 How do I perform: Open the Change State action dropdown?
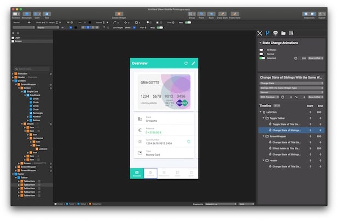tap(291, 84)
